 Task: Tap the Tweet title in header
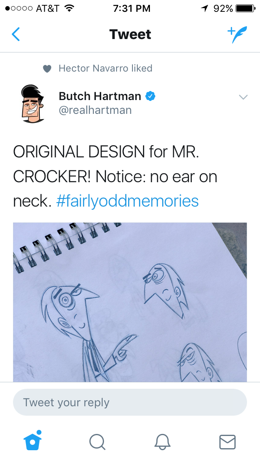click(x=130, y=34)
